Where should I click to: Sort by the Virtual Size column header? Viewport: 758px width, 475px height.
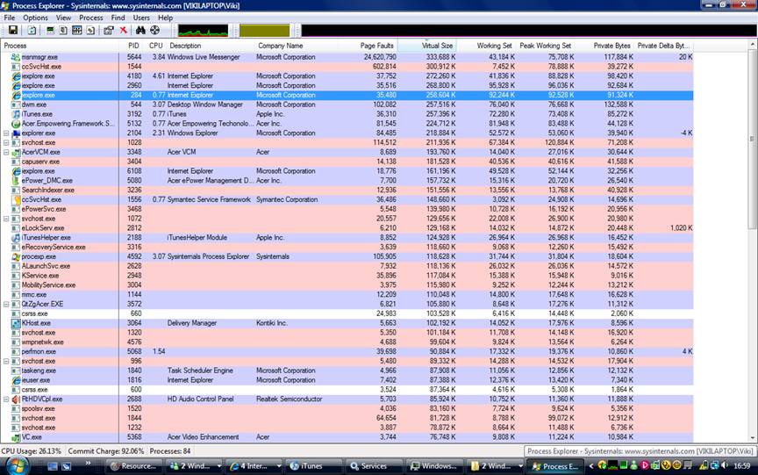(x=426, y=46)
